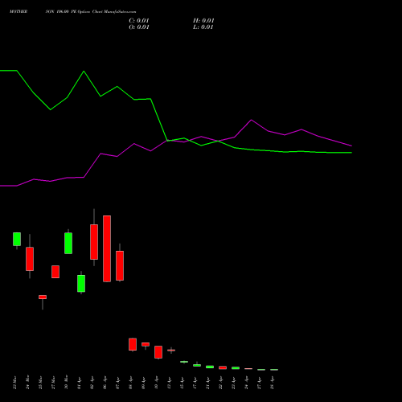The width and height of the screenshot is (402, 402).
Task: Click the red candle for 27 Mar
Action: tap(55, 272)
